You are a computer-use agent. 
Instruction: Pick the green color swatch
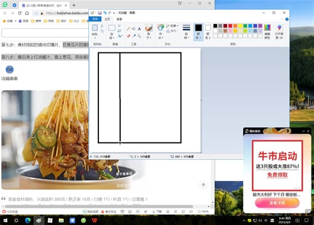[245, 26]
